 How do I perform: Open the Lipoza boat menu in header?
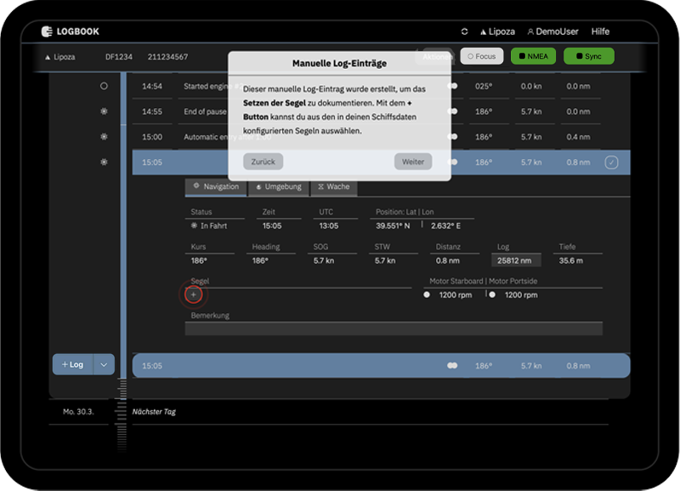pos(497,31)
